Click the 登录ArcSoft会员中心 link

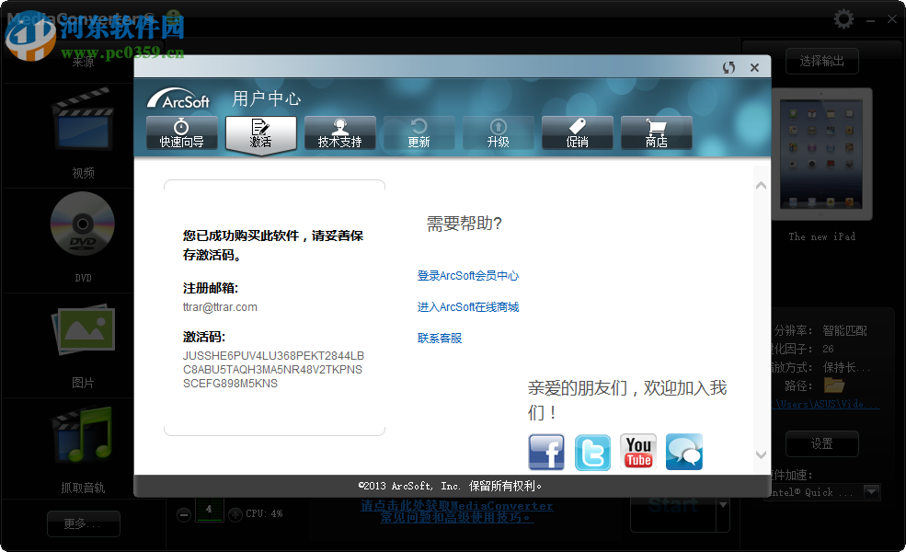468,275
